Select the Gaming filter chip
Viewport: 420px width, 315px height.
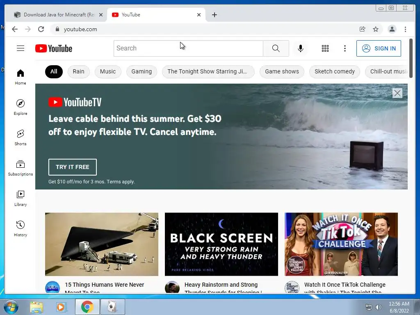pos(142,71)
